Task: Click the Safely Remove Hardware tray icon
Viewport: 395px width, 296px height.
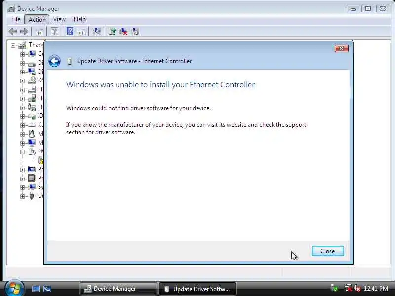Action: point(334,288)
